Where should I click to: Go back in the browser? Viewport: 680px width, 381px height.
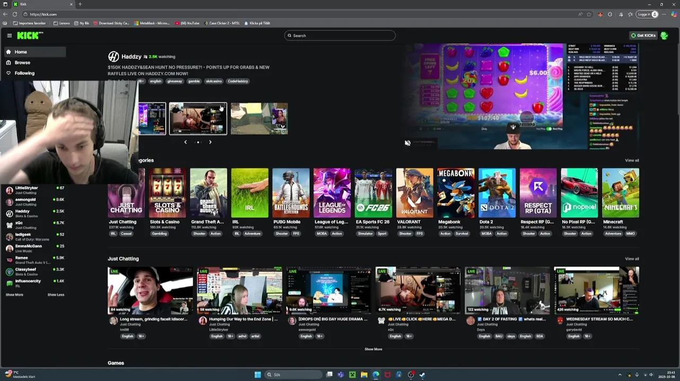(5, 14)
